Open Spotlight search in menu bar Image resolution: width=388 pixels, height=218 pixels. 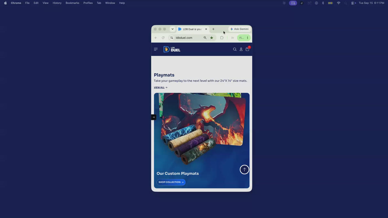(346, 3)
